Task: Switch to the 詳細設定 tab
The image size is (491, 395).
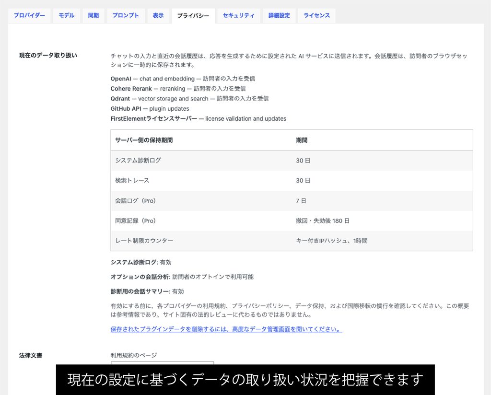Action: [279, 15]
